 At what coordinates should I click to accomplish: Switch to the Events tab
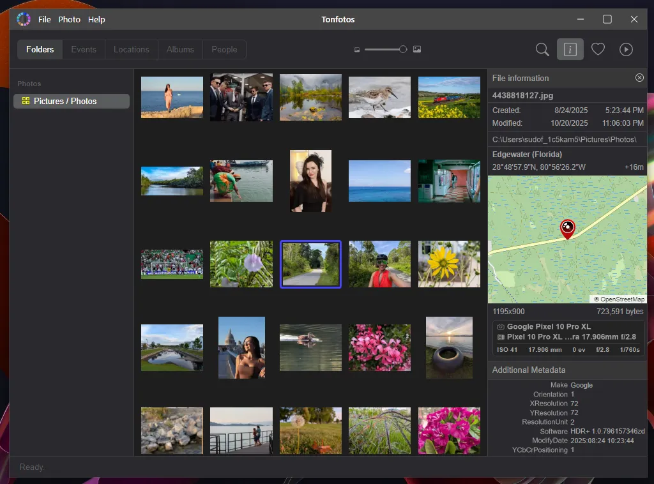point(83,49)
